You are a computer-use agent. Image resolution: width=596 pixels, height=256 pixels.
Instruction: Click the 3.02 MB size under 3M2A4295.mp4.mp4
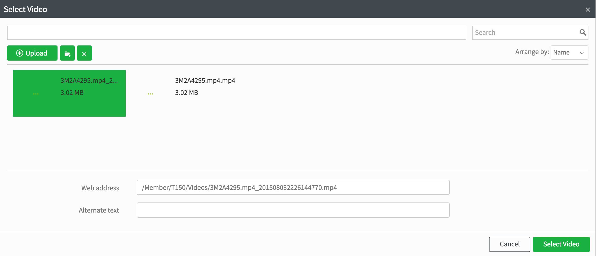(186, 93)
